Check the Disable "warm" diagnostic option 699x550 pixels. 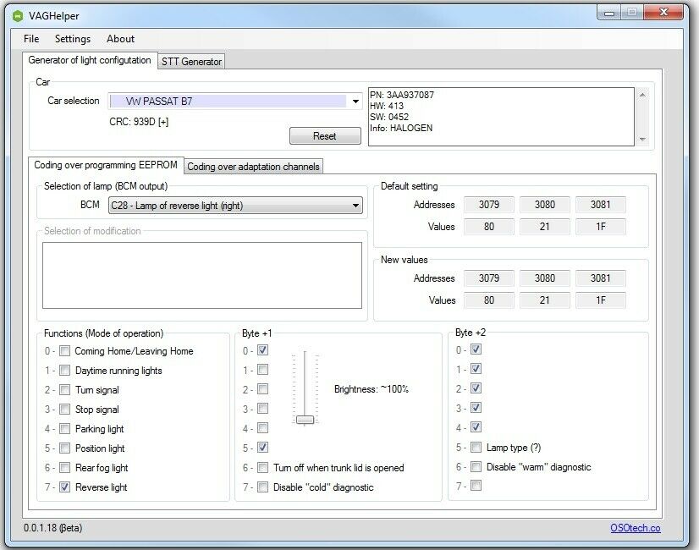pos(476,467)
